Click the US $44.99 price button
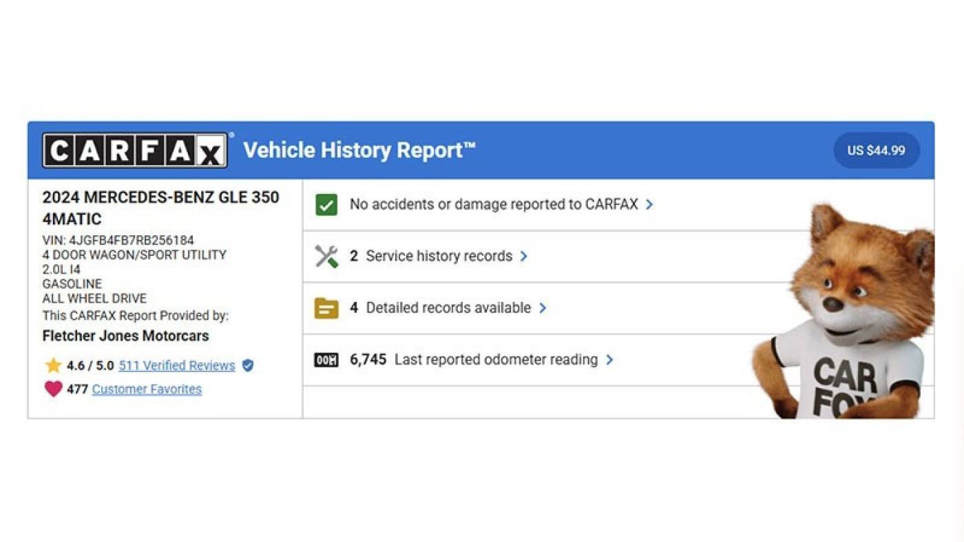The height and width of the screenshot is (542, 964). pos(877,150)
